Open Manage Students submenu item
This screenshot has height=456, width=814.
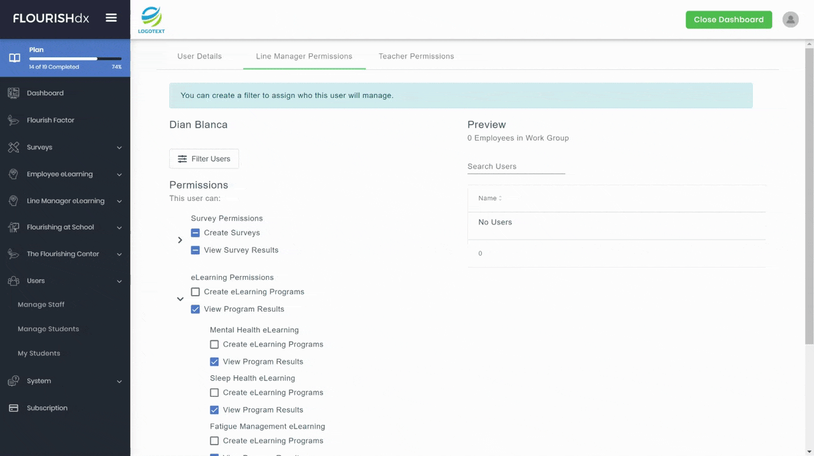(48, 329)
